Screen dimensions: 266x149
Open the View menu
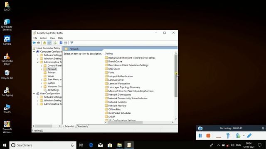[52, 38]
